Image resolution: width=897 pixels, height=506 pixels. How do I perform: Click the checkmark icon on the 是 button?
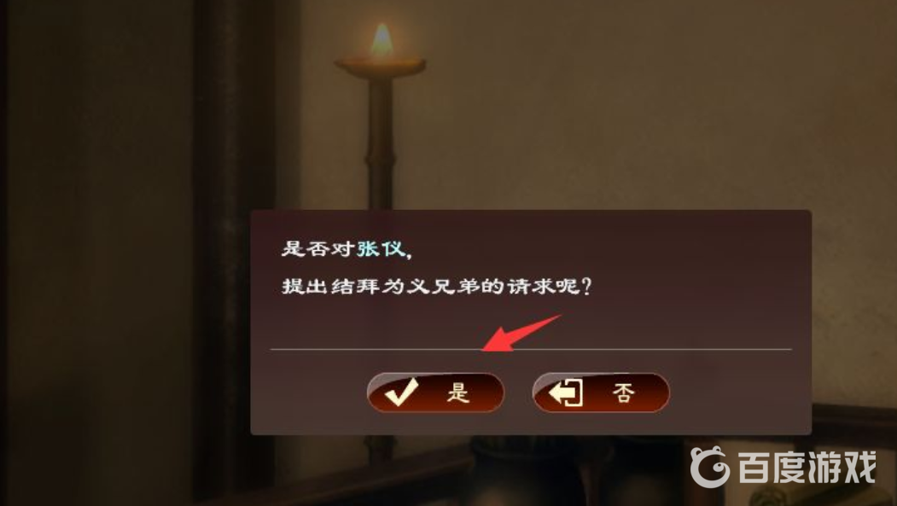(402, 393)
